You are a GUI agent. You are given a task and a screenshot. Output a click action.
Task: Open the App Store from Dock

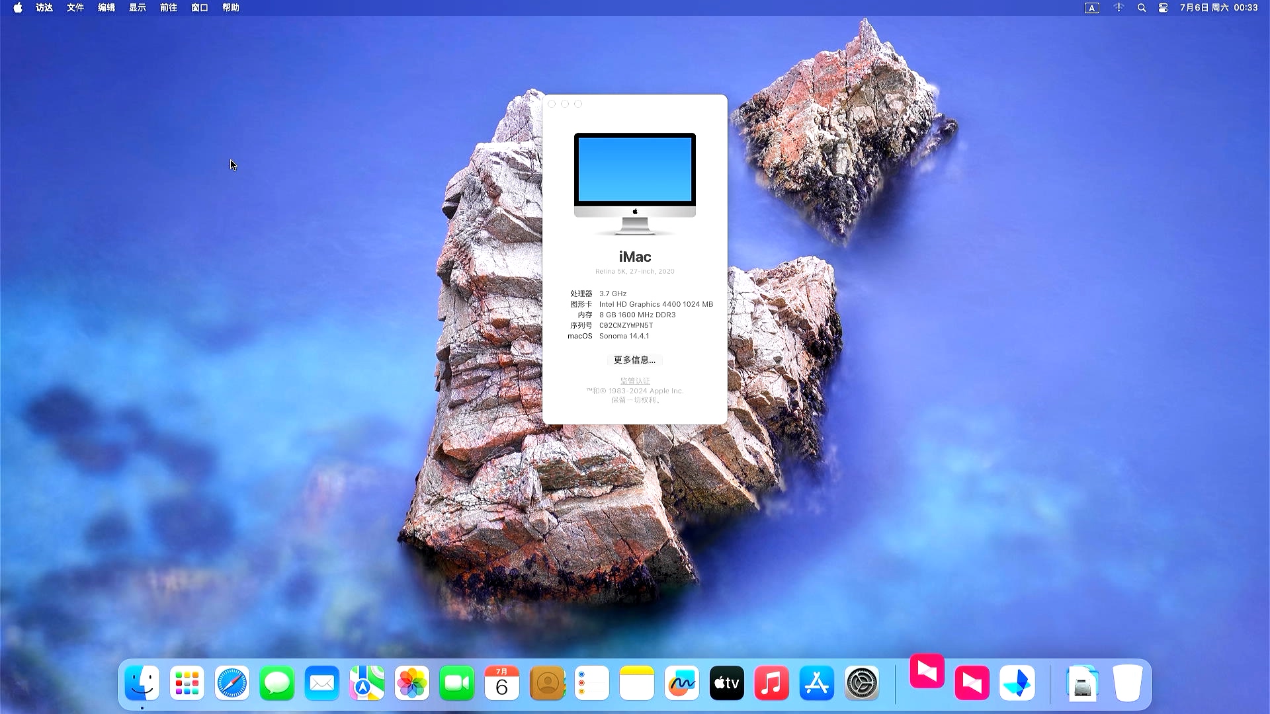pyautogui.click(x=817, y=684)
